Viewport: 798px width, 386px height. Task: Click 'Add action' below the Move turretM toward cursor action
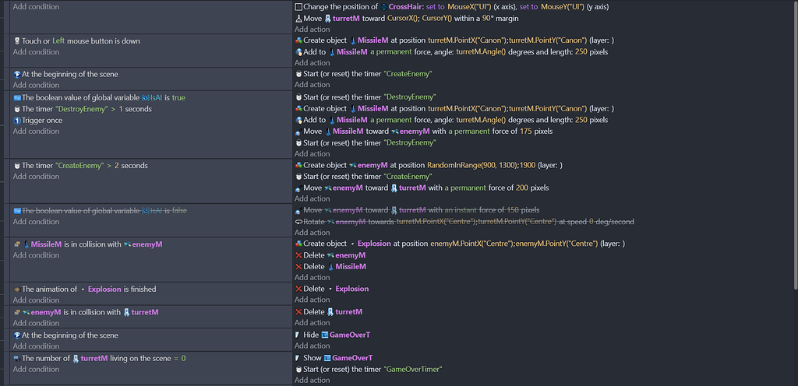(x=312, y=30)
